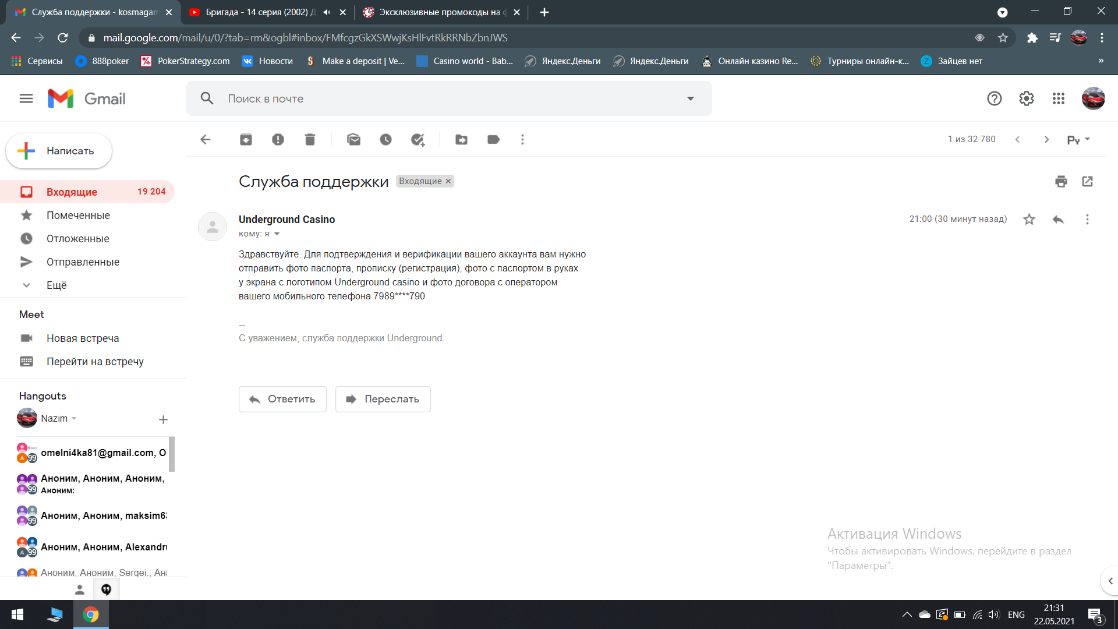Open Google account avatar in Gmail header

[1093, 99]
